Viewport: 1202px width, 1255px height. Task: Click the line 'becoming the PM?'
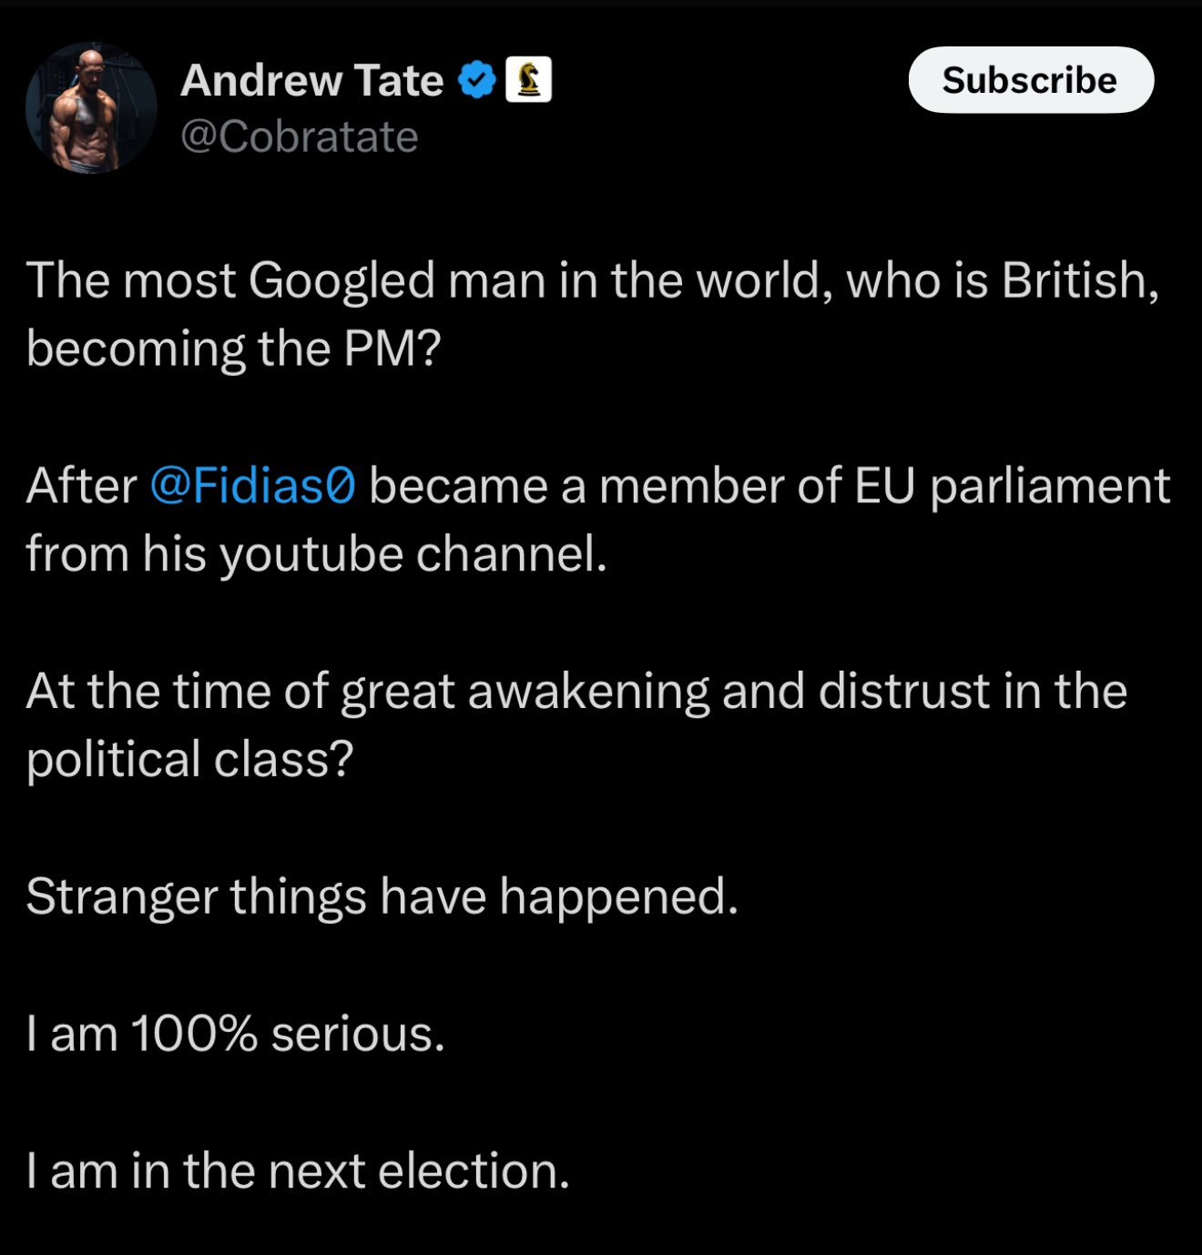click(x=233, y=349)
